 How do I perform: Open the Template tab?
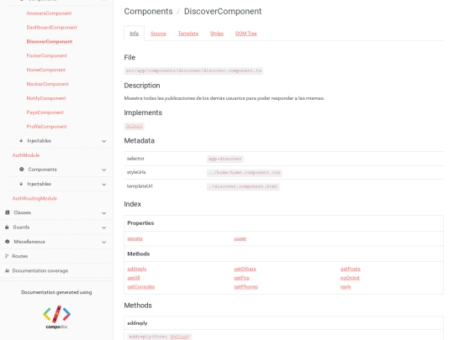pyautogui.click(x=188, y=34)
